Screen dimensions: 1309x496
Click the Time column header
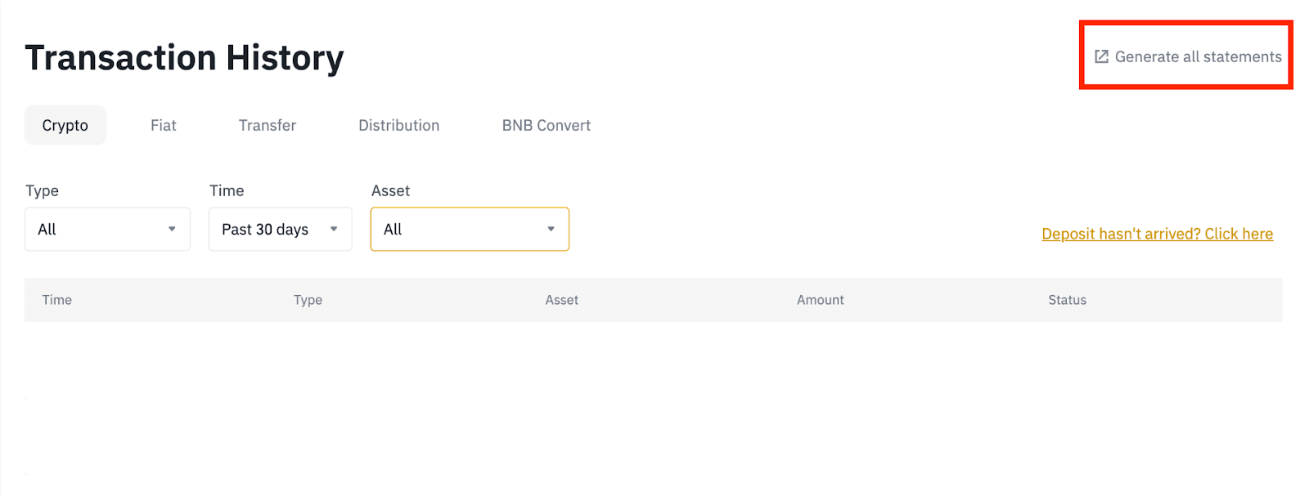tap(57, 300)
